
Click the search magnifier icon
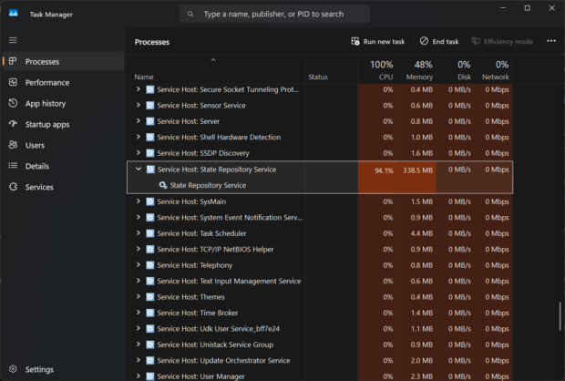[190, 14]
